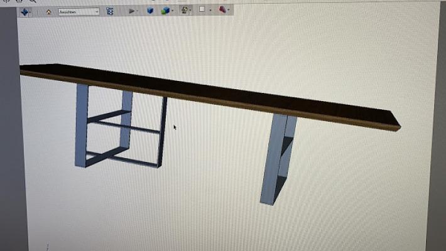Open dropdown beside green and blue cubes
This screenshot has width=446, height=251.
tap(173, 11)
